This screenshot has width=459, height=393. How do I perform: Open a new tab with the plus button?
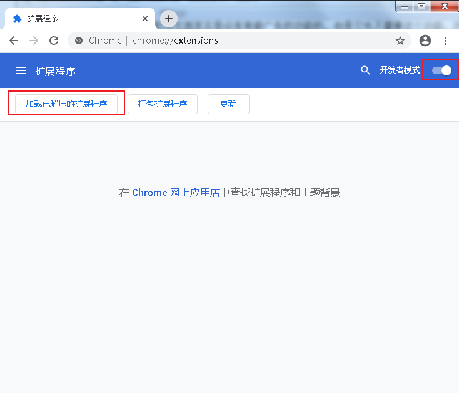pyautogui.click(x=169, y=19)
